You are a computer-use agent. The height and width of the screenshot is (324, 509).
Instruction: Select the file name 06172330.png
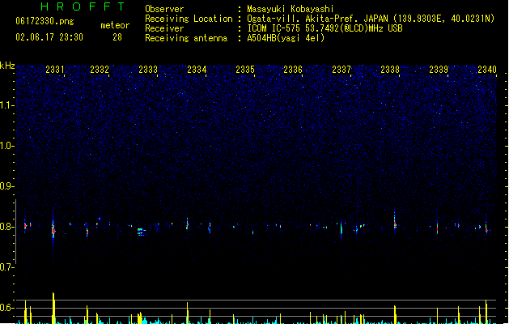pyautogui.click(x=45, y=21)
